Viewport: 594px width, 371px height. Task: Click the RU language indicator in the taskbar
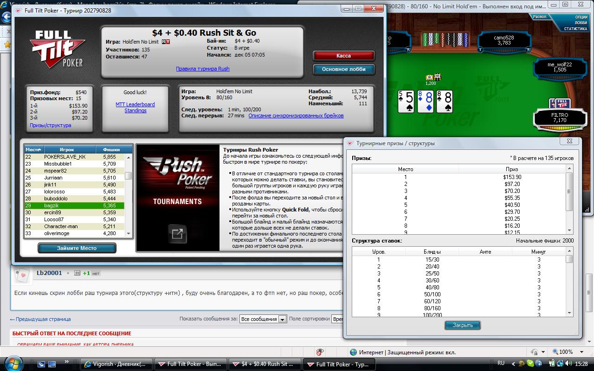click(501, 363)
